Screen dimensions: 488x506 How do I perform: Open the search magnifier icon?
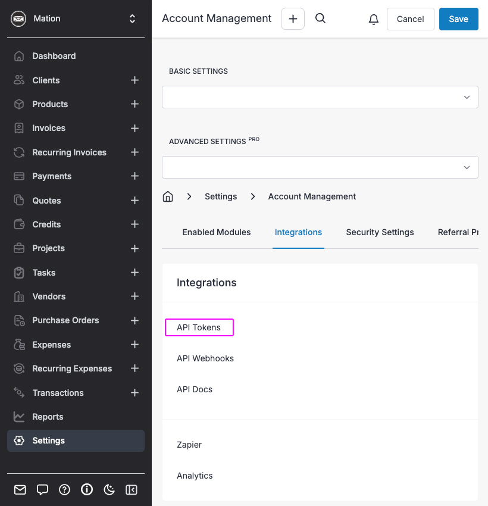[x=320, y=18]
